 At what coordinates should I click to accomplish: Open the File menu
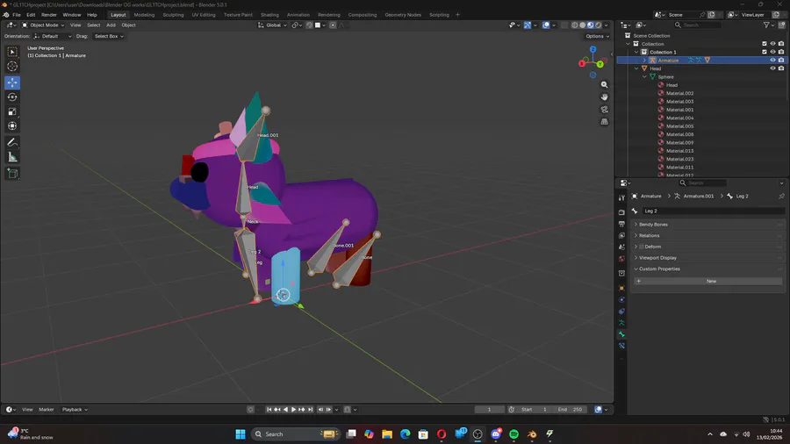coord(17,15)
